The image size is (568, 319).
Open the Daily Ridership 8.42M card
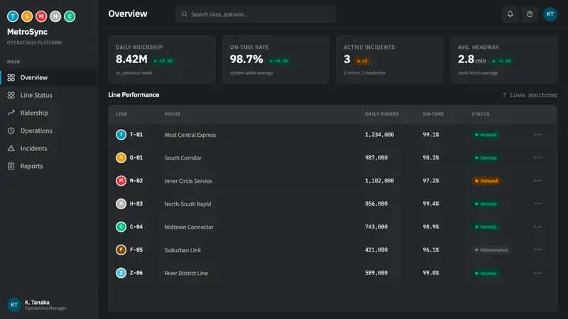(x=162, y=60)
